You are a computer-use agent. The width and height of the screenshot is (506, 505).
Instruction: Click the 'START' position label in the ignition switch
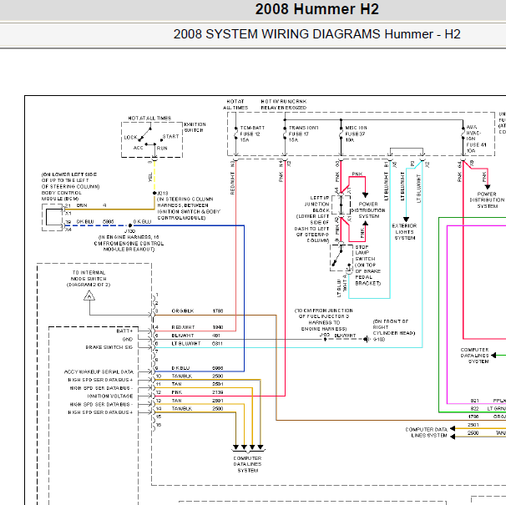tap(170, 136)
